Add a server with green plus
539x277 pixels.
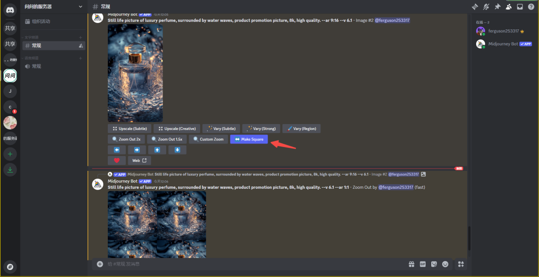(10, 154)
